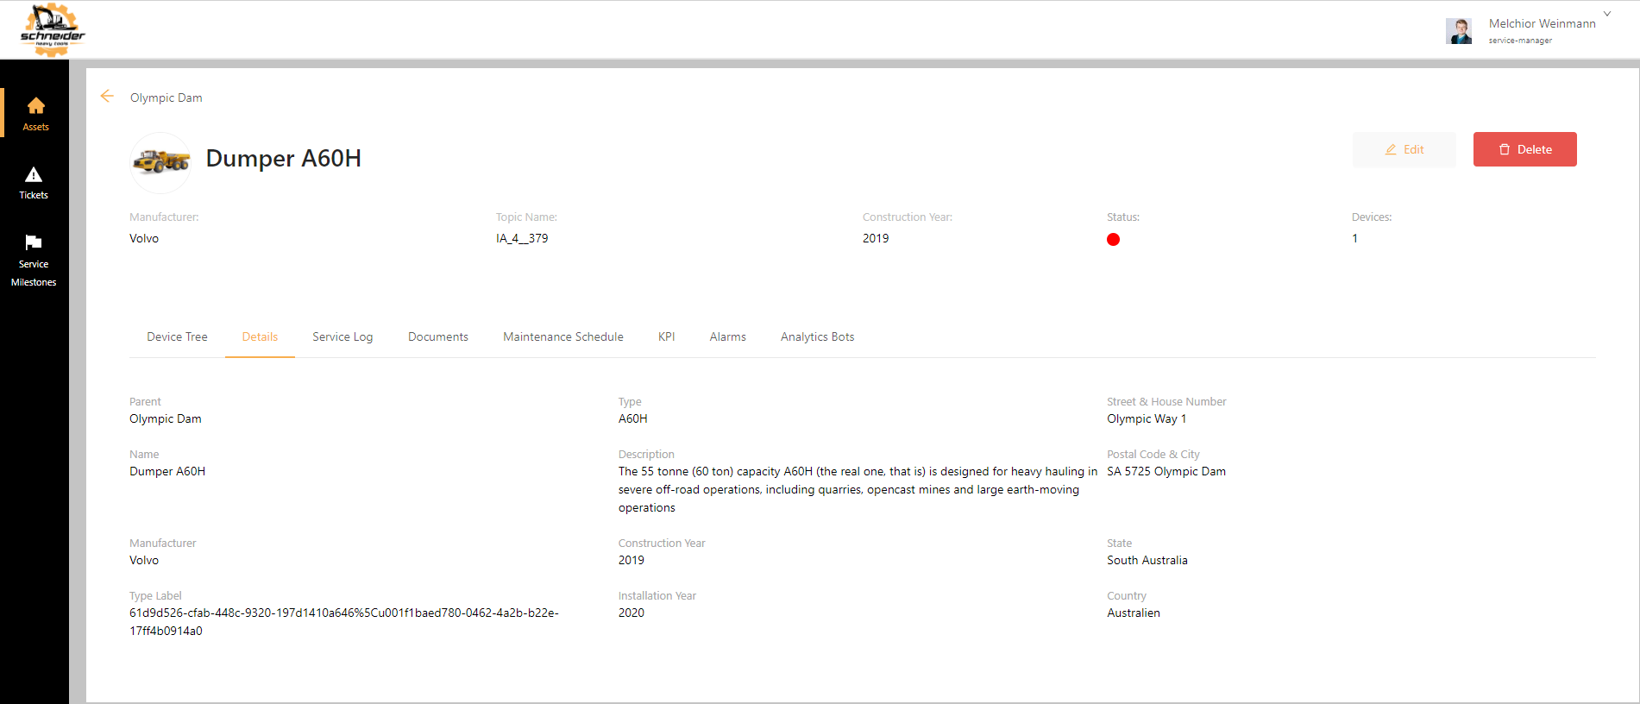
Task: Expand the user menu chevron
Action: pos(1607,14)
